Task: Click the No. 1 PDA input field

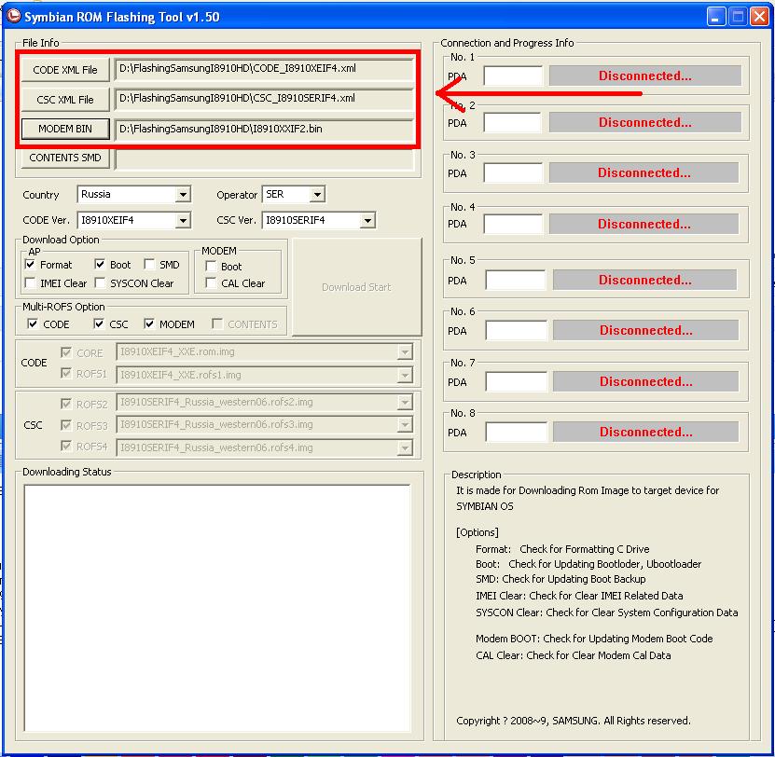Action: click(x=512, y=76)
